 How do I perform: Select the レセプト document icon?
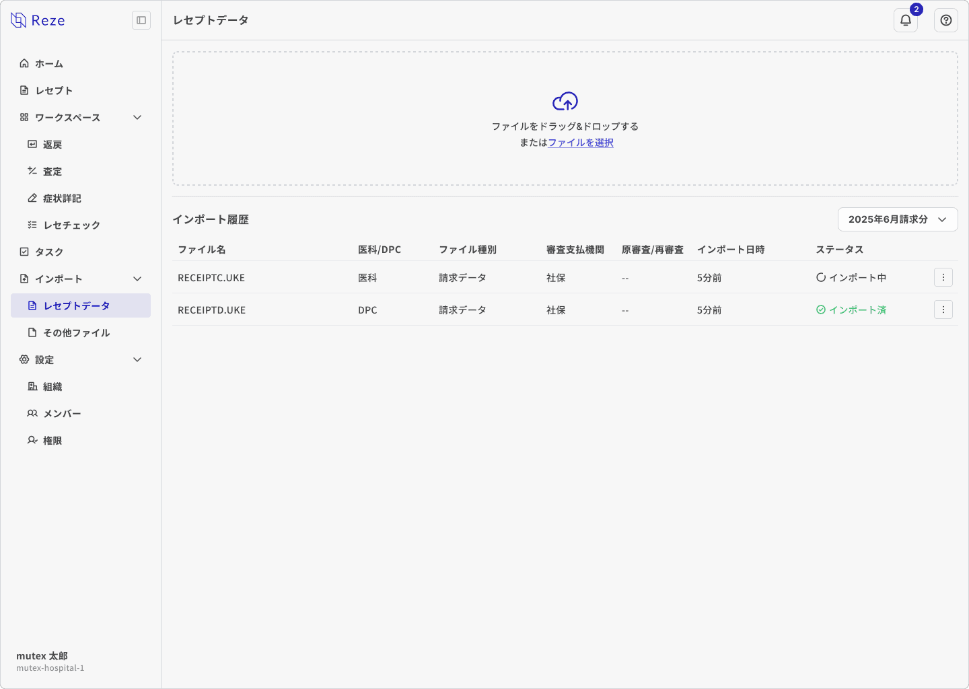coord(24,90)
